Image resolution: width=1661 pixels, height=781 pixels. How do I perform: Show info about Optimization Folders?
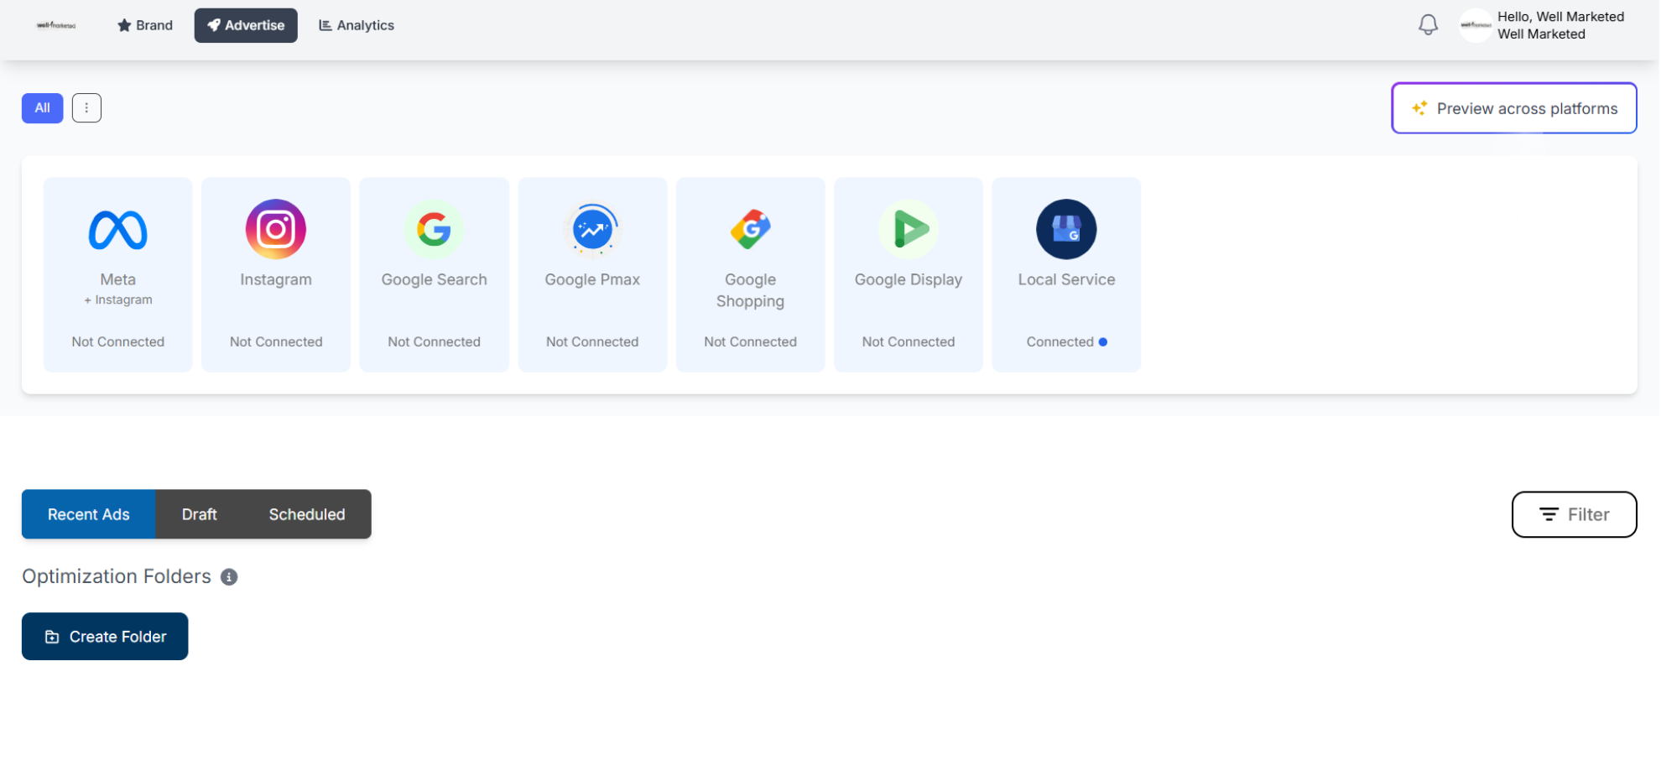point(229,577)
